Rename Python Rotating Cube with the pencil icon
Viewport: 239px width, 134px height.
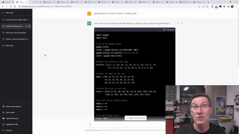coord(27,26)
